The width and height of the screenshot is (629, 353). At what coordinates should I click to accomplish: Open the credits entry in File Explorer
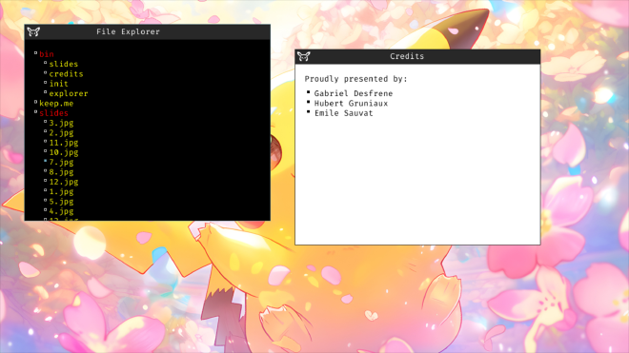point(66,73)
